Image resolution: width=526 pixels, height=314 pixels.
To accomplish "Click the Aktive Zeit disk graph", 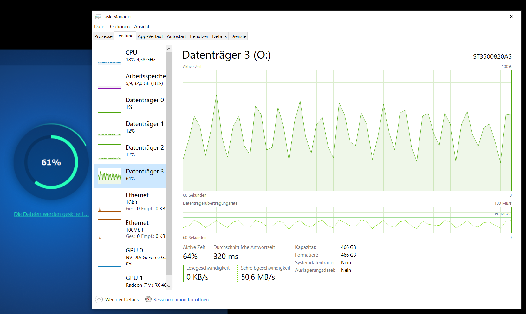I will [347, 131].
